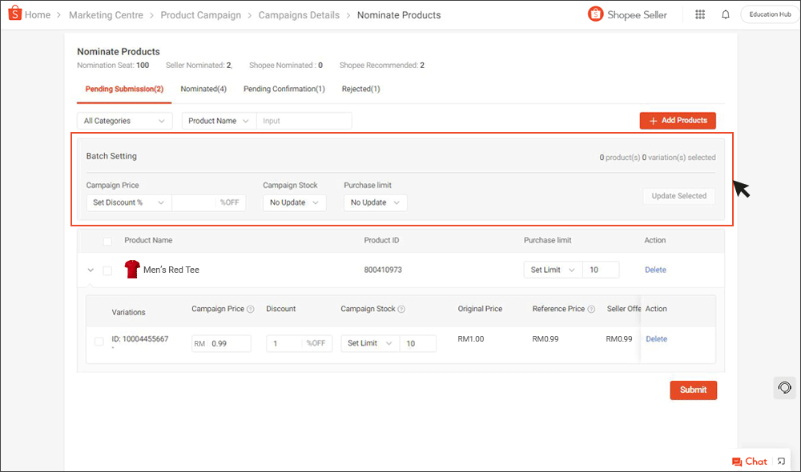Click the Shopee Seller profile icon
801x472 pixels.
tap(594, 14)
